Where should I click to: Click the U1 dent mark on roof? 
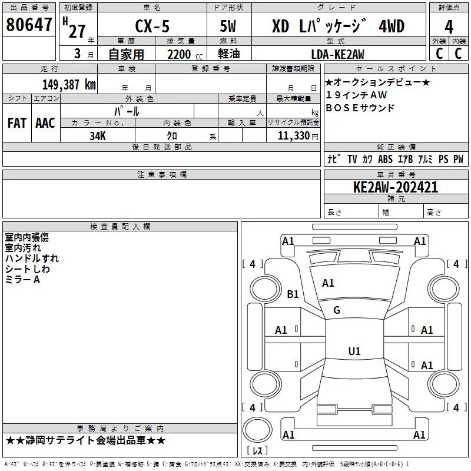354,351
